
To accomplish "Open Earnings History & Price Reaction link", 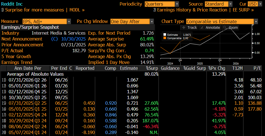I will (x=203, y=10).
